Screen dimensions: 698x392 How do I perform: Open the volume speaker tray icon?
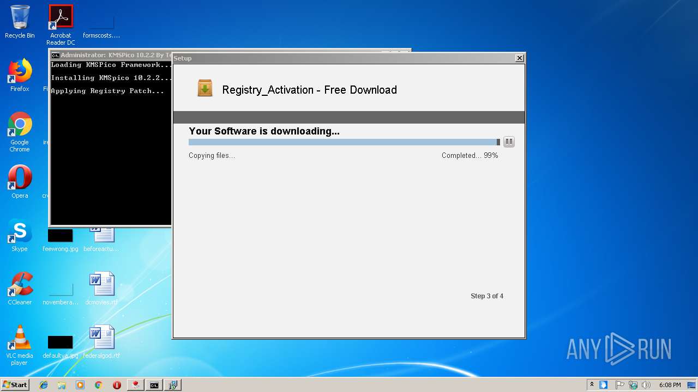point(646,385)
